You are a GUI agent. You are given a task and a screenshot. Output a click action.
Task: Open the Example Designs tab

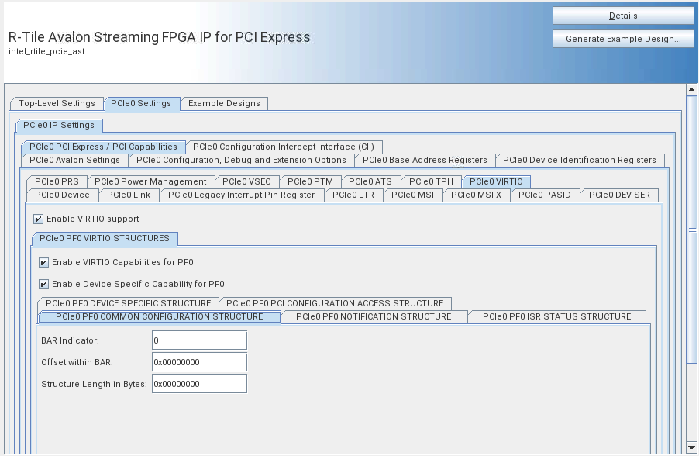pos(224,103)
